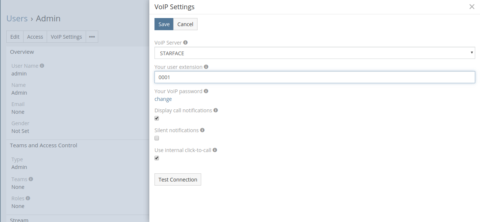Open the more actions ellipsis menu
This screenshot has height=222, width=480.
pyautogui.click(x=92, y=36)
